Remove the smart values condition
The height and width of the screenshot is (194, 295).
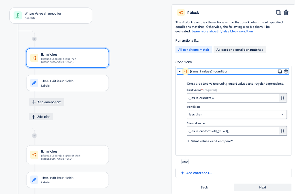tap(286, 71)
